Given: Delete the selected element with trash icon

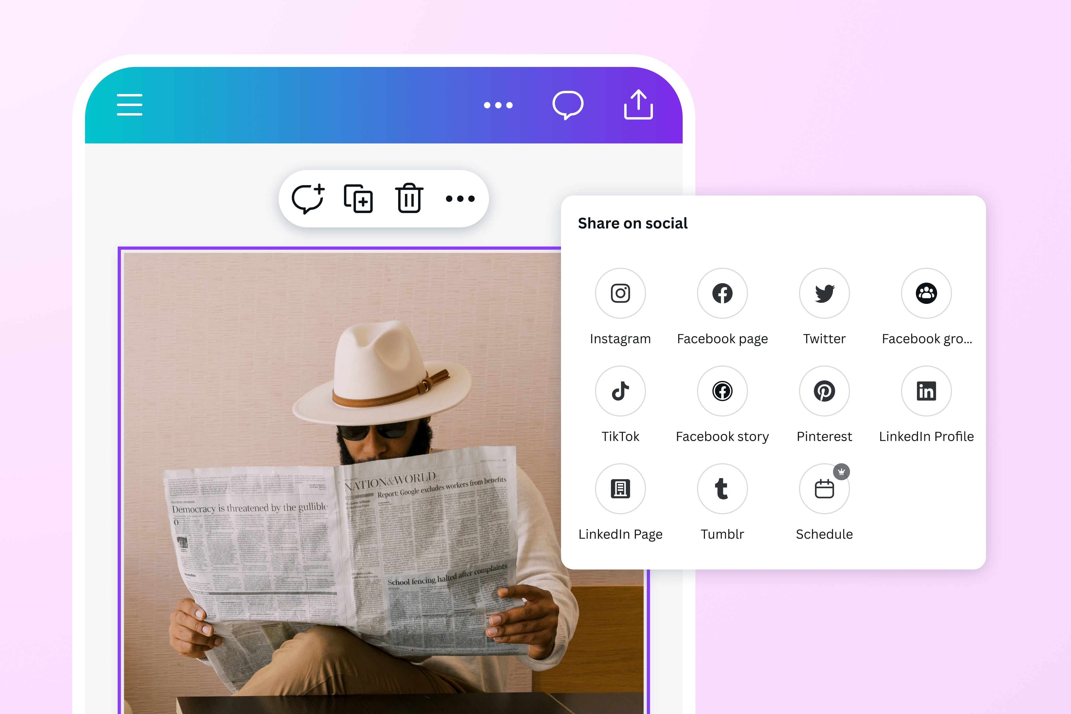Looking at the screenshot, I should point(409,198).
